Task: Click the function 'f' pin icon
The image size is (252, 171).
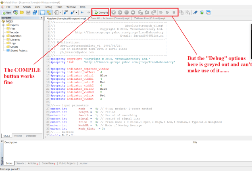Action: [x=73, y=12]
